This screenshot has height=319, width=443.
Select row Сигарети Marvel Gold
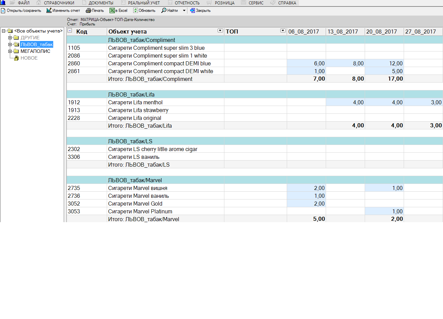point(255,204)
